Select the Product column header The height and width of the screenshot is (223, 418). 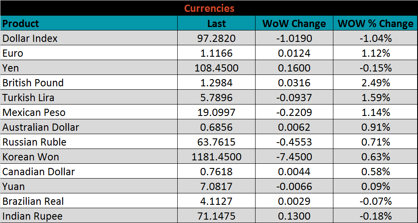[21, 23]
